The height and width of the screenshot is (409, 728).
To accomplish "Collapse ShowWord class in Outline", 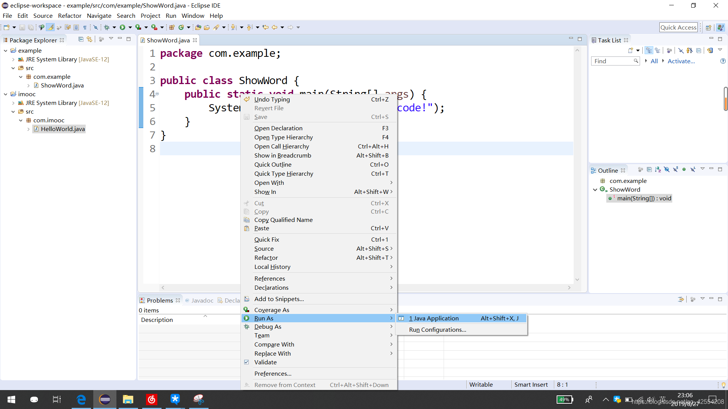I will coord(595,190).
